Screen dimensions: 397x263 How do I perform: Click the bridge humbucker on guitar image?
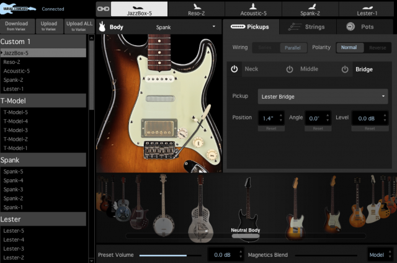click(159, 128)
